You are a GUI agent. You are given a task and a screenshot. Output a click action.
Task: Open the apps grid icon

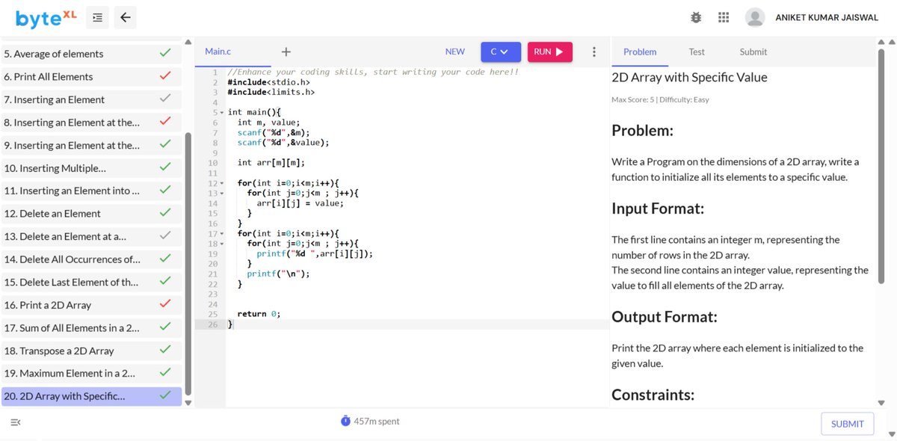[x=723, y=17]
